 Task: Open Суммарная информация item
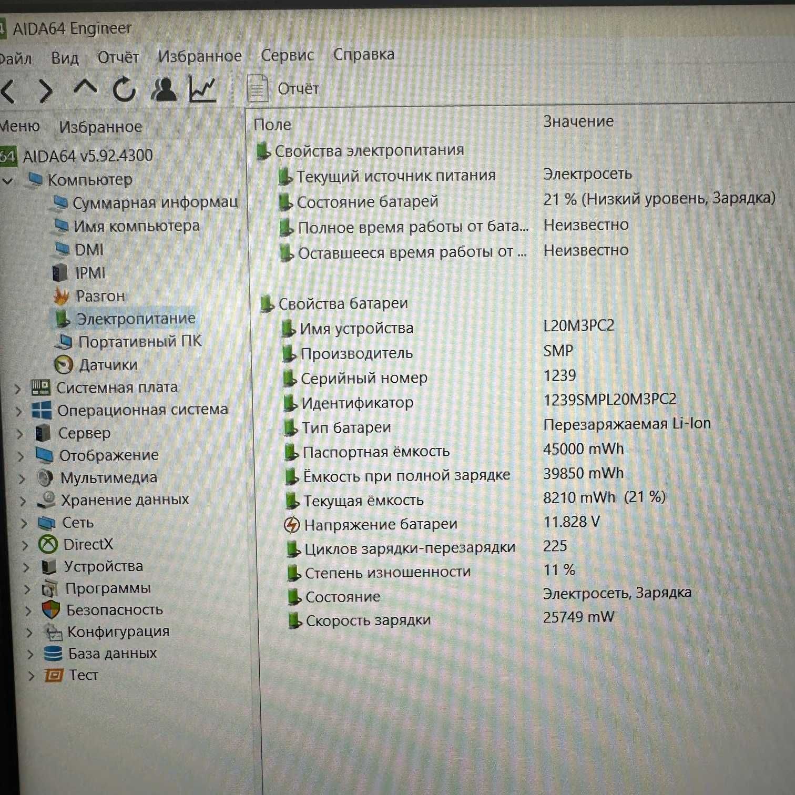tap(146, 202)
